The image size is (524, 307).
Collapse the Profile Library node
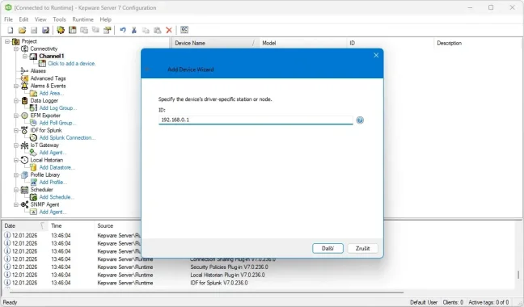pyautogui.click(x=15, y=175)
